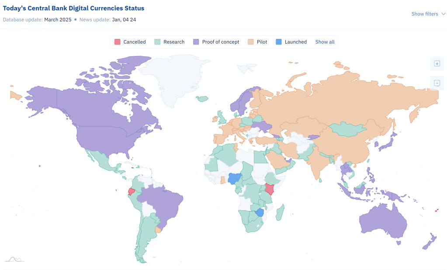Screen dimensions: 447x270
Task: Zoom out of the map
Action: tap(437, 83)
